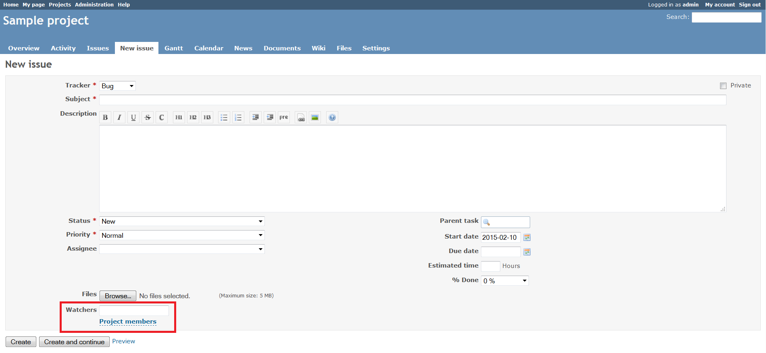The width and height of the screenshot is (766, 353).
Task: Focus the Subject input field
Action: pyautogui.click(x=413, y=100)
